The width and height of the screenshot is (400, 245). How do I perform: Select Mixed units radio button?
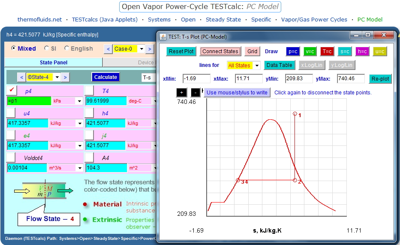point(14,48)
